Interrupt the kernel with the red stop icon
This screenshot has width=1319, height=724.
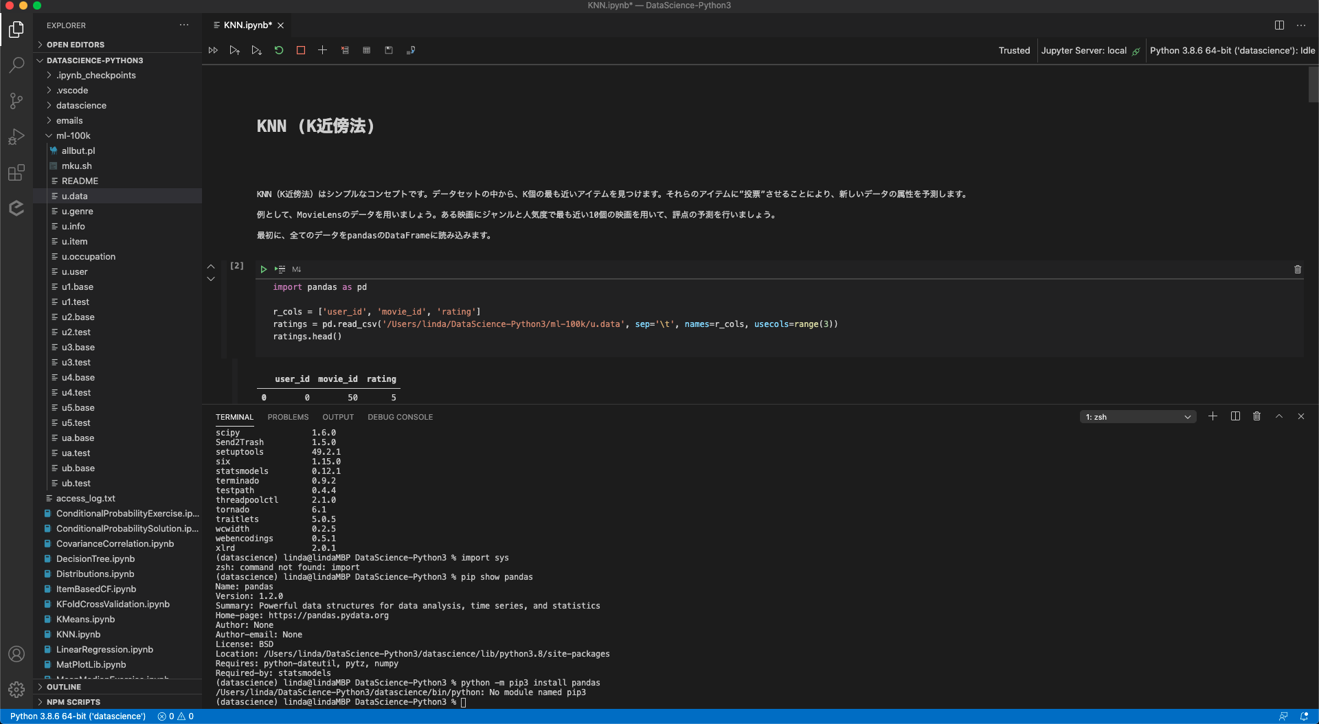pos(301,50)
